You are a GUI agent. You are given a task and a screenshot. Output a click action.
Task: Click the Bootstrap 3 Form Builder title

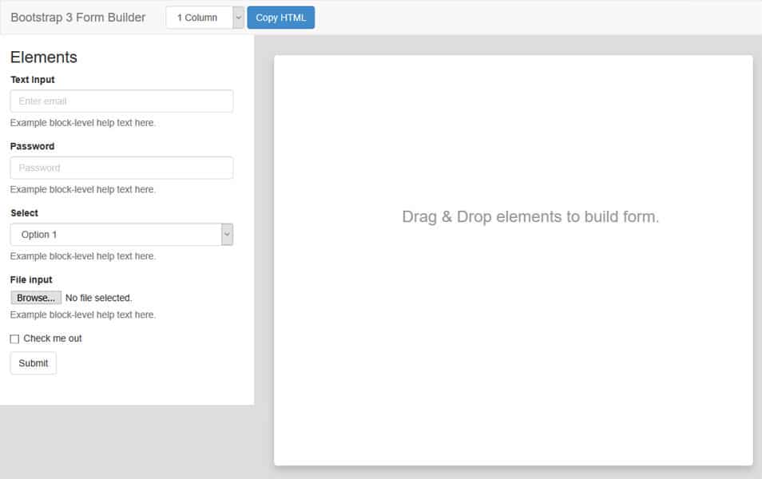[x=77, y=18]
